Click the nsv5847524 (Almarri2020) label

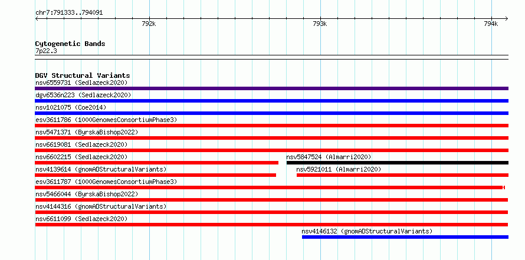tap(329, 157)
